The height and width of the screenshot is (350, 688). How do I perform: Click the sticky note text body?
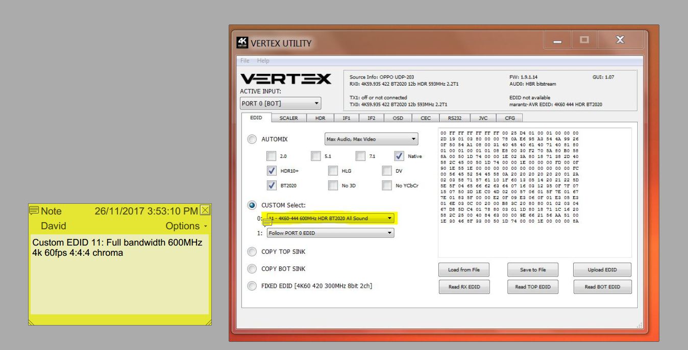pyautogui.click(x=119, y=274)
